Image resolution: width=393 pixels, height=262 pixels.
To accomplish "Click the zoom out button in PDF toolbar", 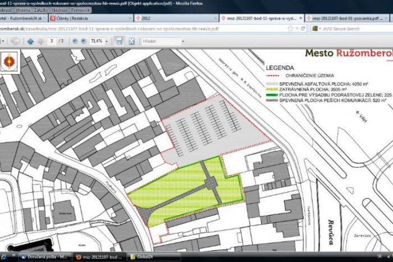I will pyautogui.click(x=75, y=41).
